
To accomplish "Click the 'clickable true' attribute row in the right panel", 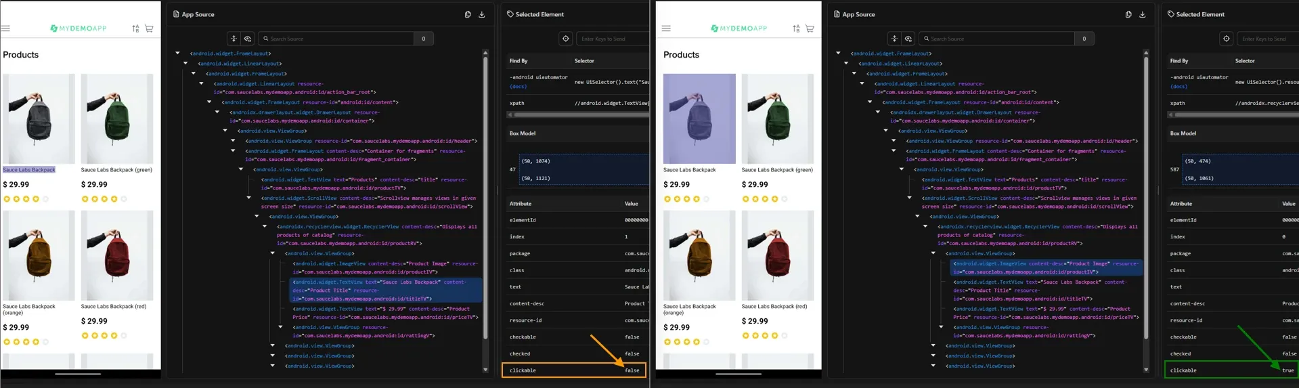I will click(1231, 370).
